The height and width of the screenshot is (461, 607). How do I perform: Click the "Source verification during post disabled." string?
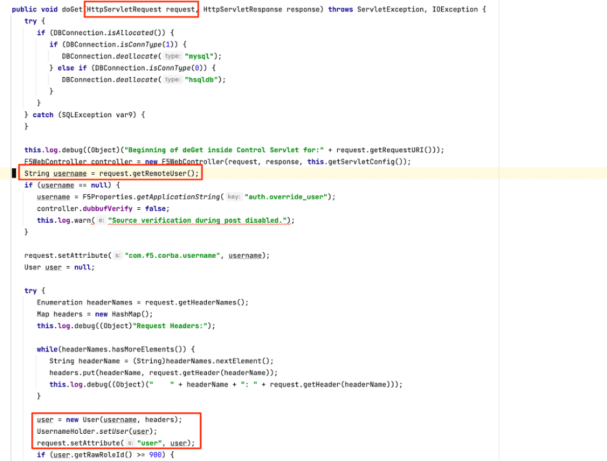click(x=200, y=220)
